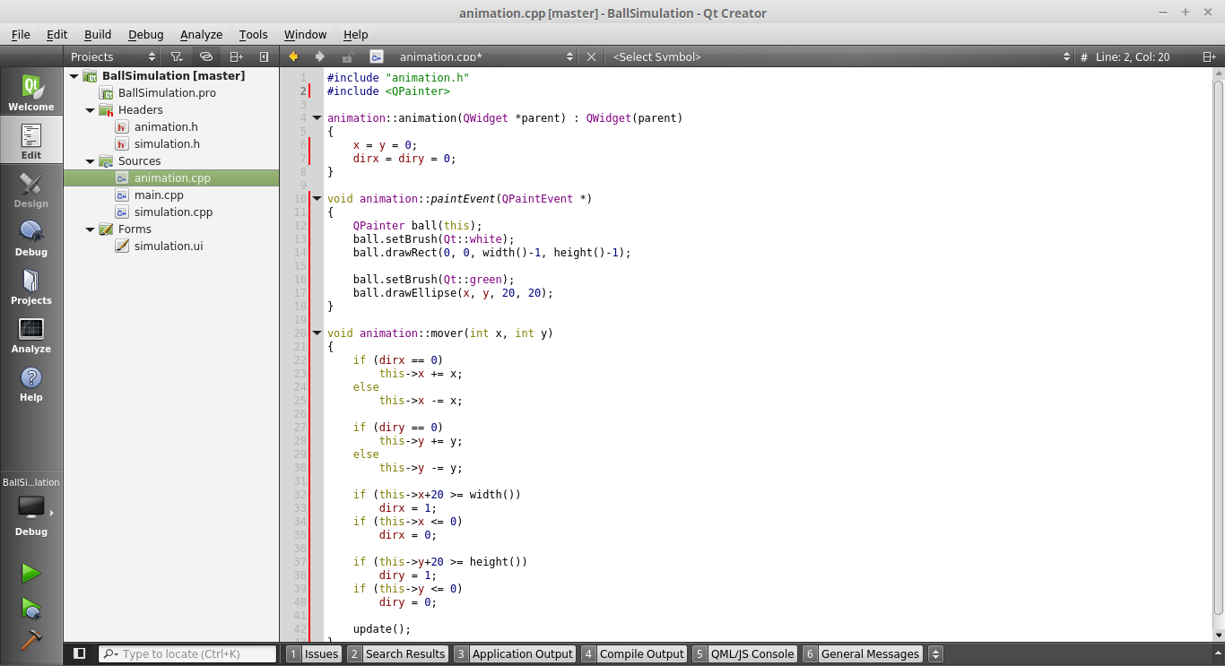Open the animation.cpp open-documents dropdown
The height and width of the screenshot is (666, 1225).
pos(485,56)
